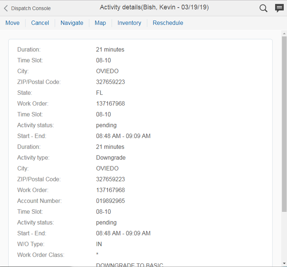Click the scrollbar down arrow
Viewport: 287px width, 267px height.
284,263
